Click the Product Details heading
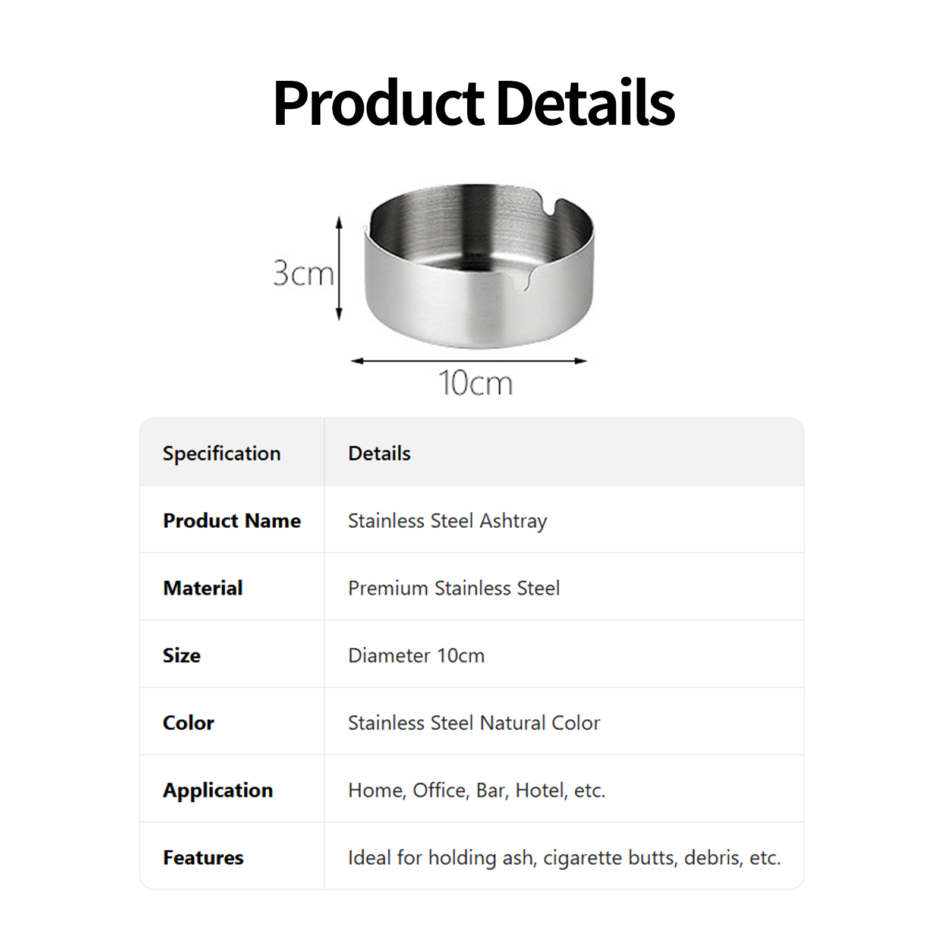This screenshot has height=951, width=951. coord(474,103)
